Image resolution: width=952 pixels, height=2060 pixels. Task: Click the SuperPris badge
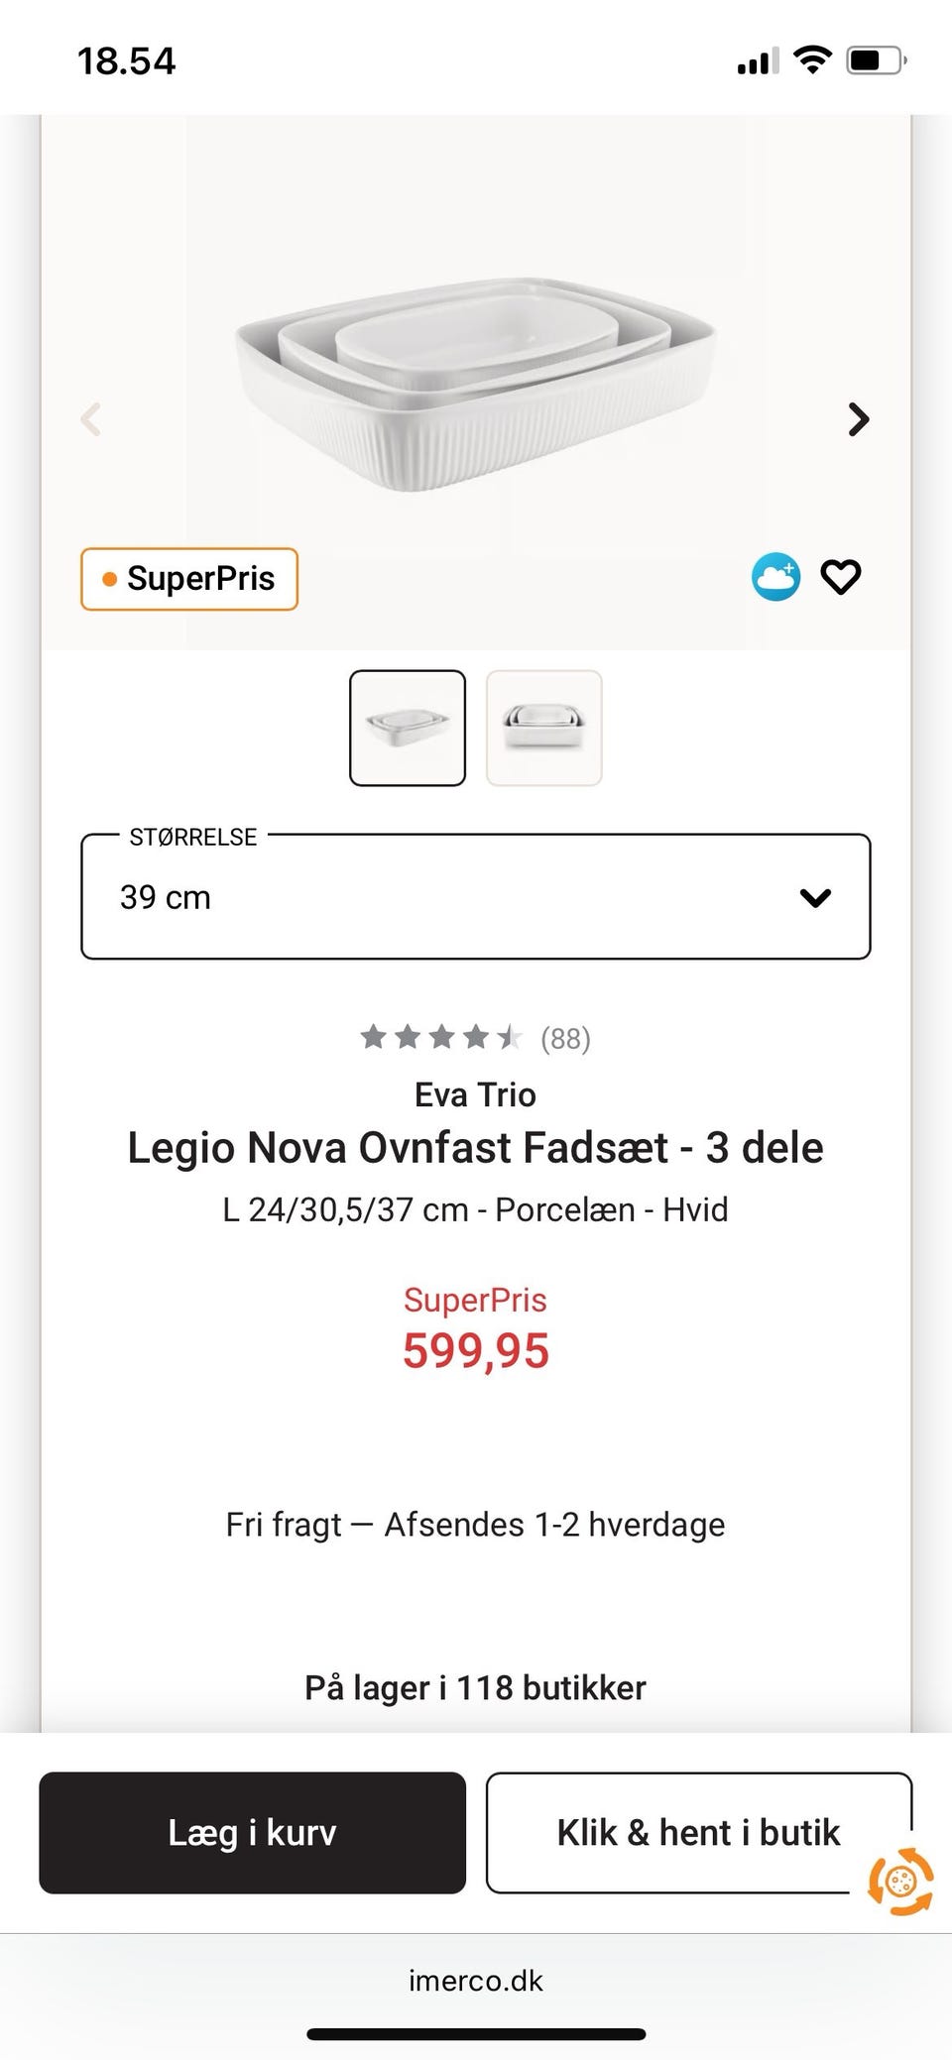(189, 579)
